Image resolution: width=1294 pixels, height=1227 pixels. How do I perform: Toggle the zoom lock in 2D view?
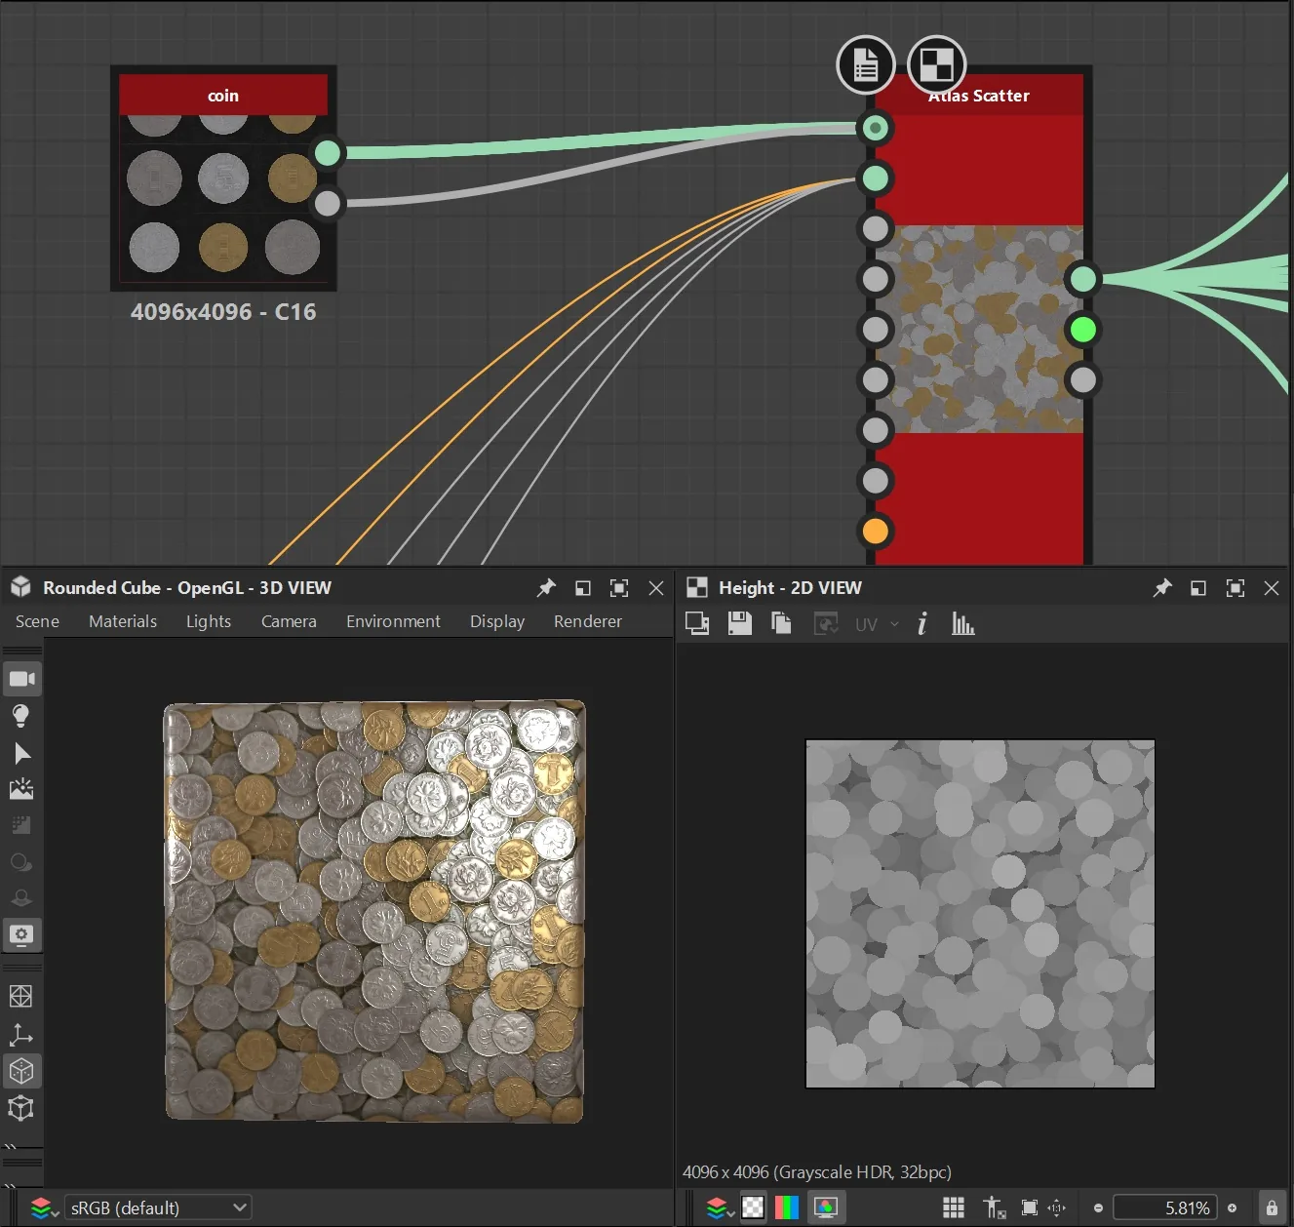tap(1272, 1207)
